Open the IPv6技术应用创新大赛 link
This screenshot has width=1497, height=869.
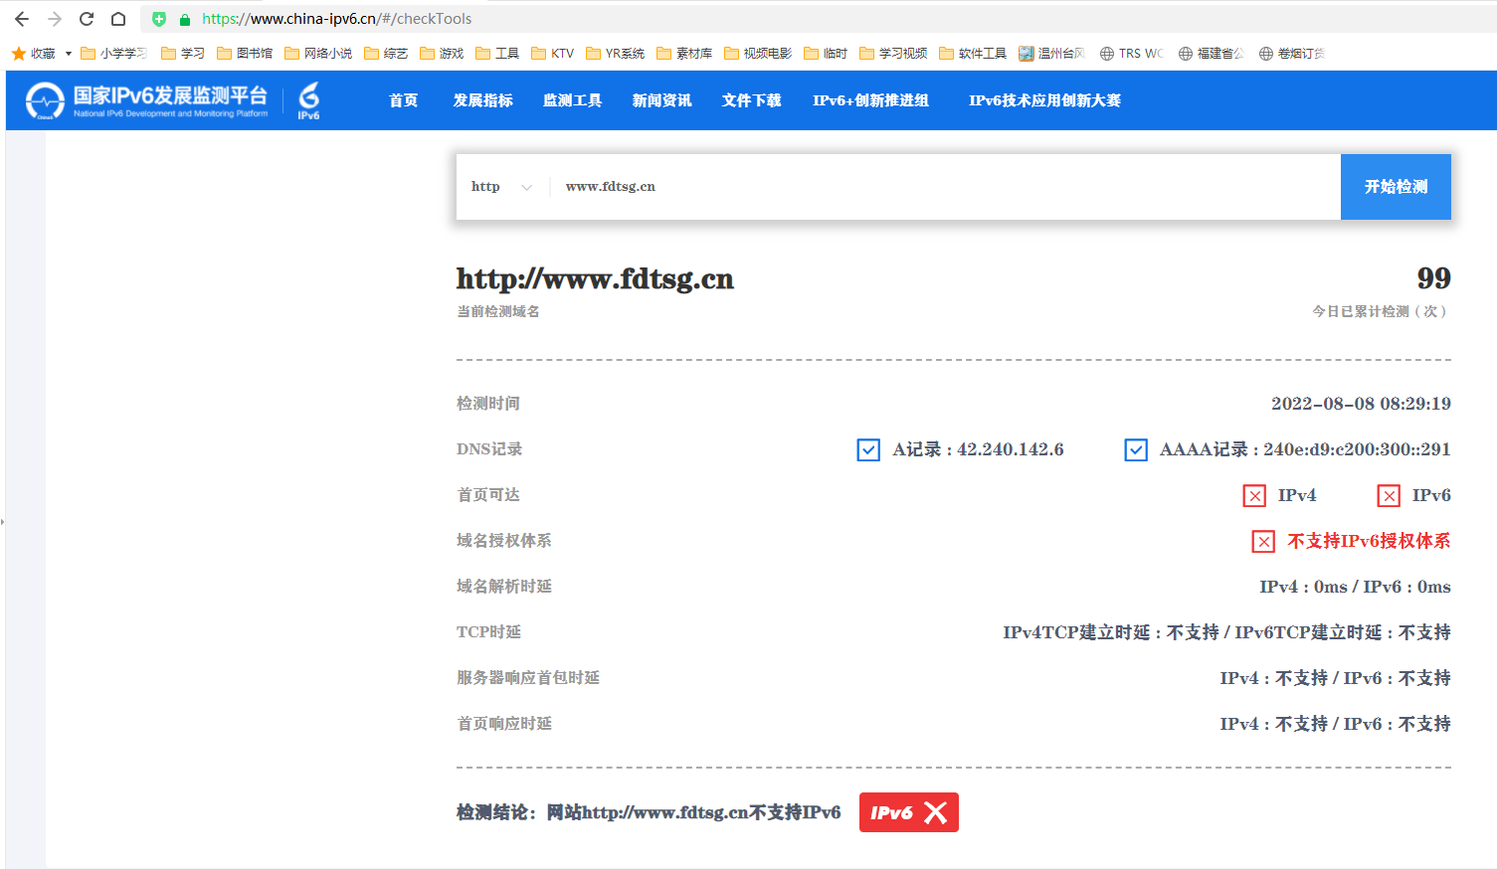[x=1044, y=100]
